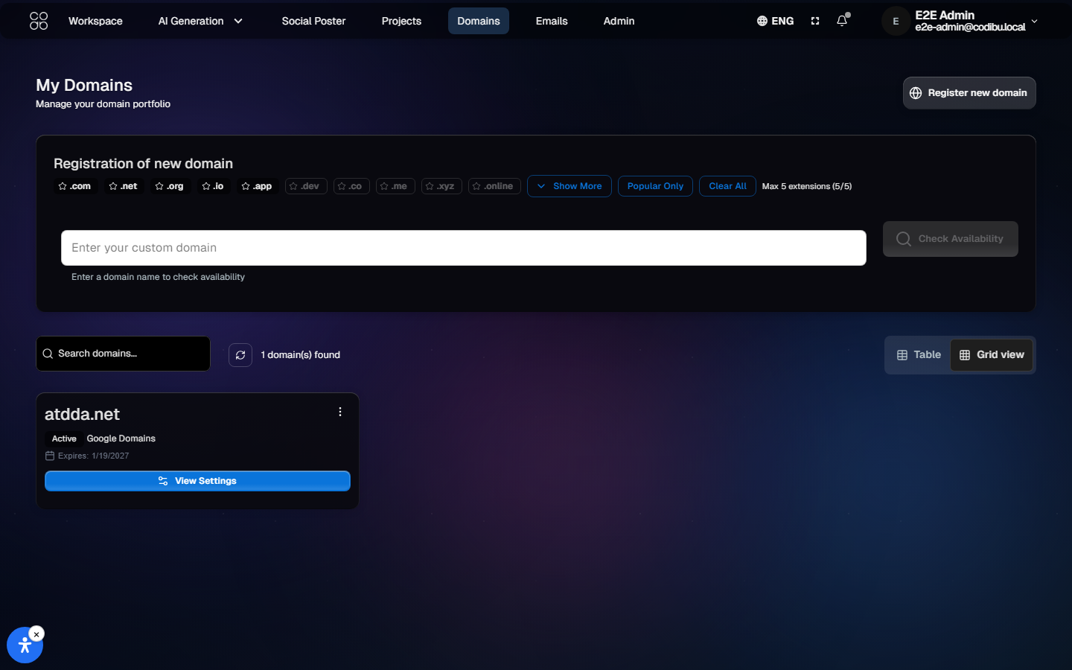The height and width of the screenshot is (670, 1072).
Task: Toggle the .com extension
Action: tap(74, 186)
